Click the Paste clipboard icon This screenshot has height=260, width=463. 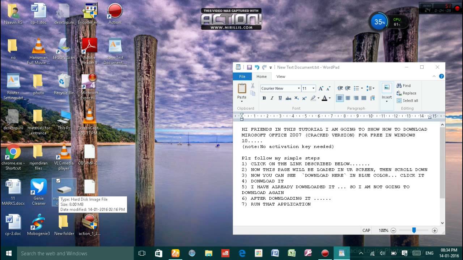[x=242, y=88]
